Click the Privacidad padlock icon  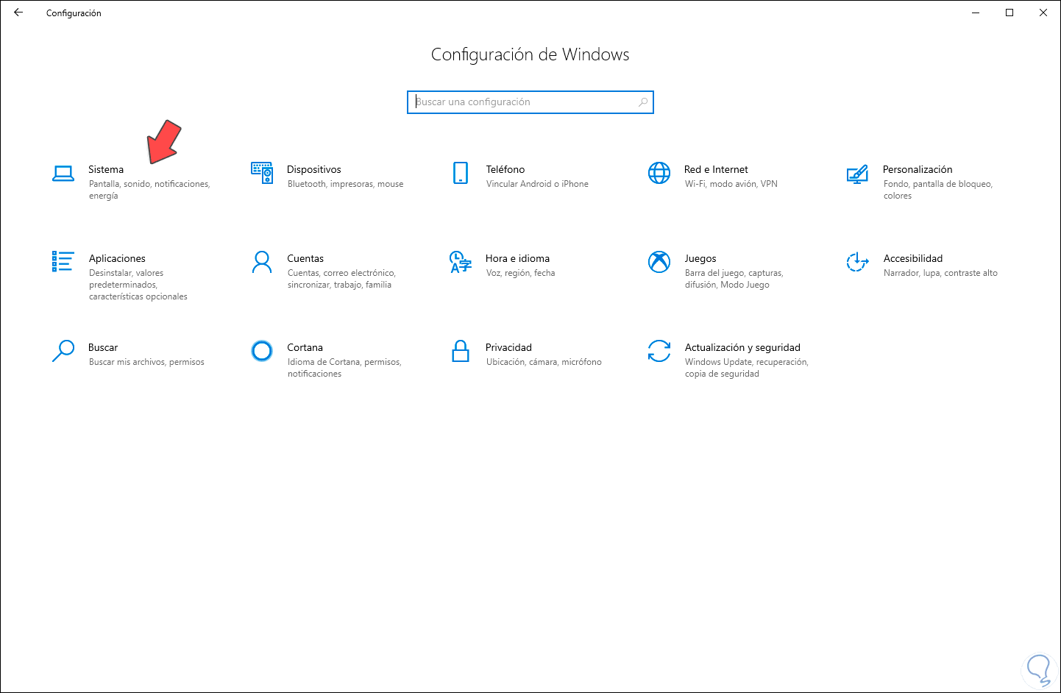pos(461,351)
